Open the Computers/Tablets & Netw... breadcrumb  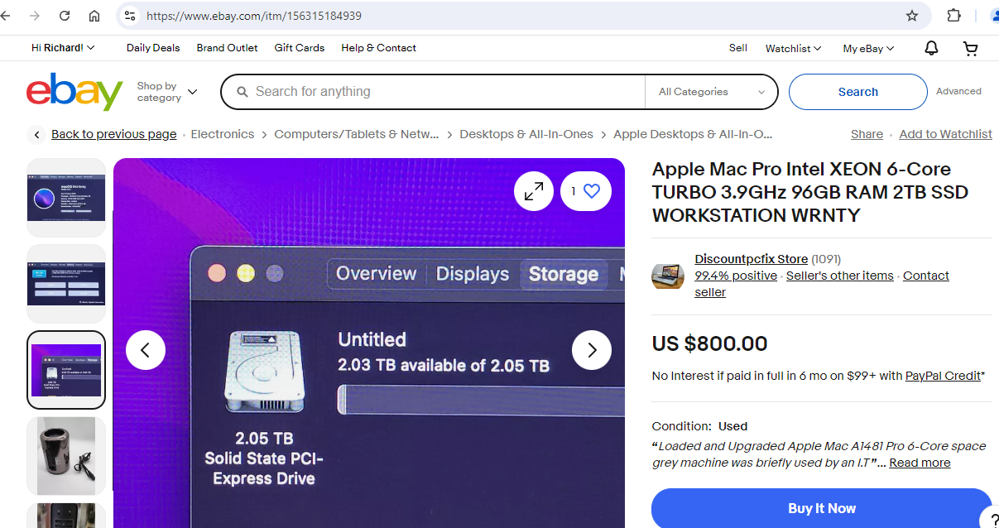(357, 134)
